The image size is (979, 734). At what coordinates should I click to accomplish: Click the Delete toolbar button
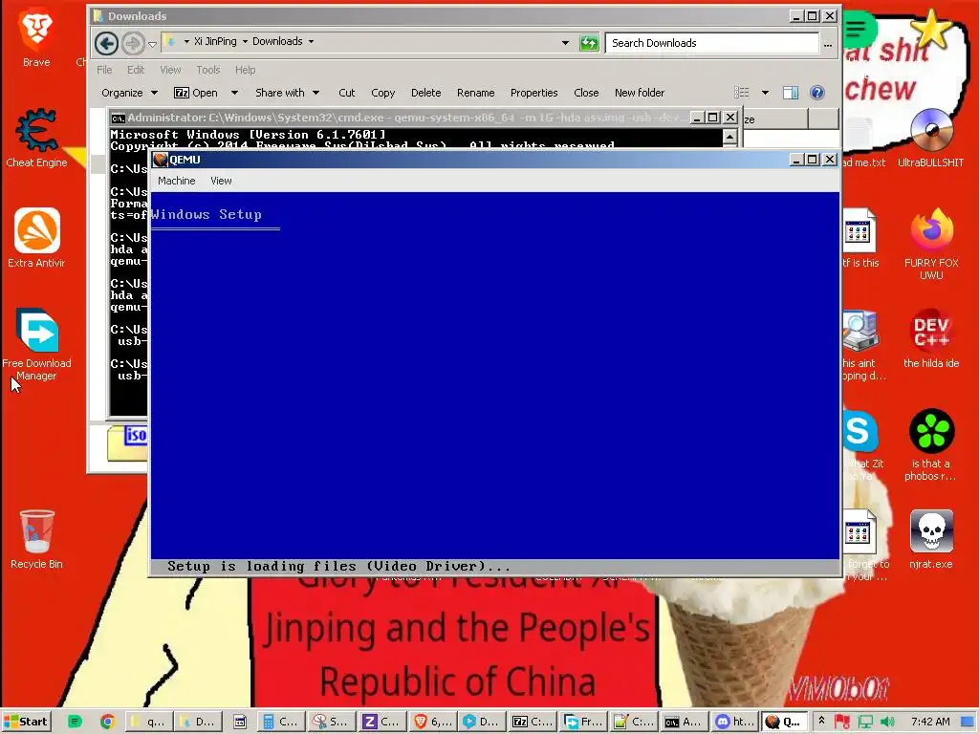[x=425, y=93]
